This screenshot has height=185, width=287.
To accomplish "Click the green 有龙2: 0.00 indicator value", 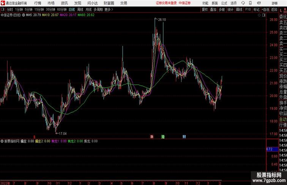I will click(x=75, y=141).
